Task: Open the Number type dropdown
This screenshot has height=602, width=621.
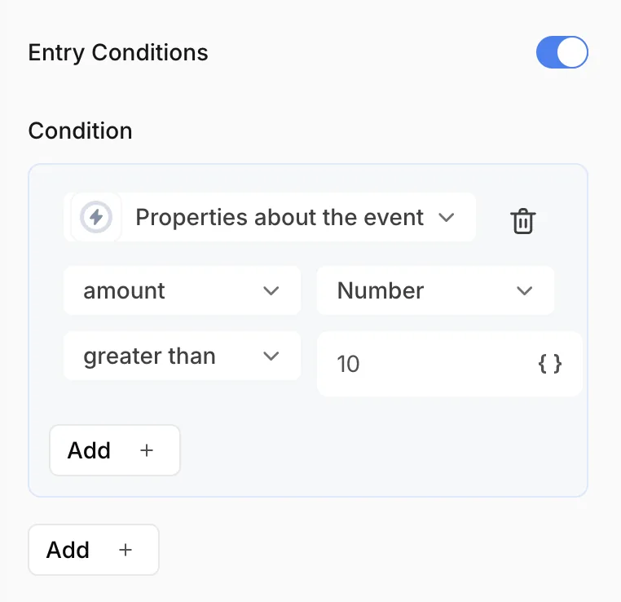Action: point(435,290)
